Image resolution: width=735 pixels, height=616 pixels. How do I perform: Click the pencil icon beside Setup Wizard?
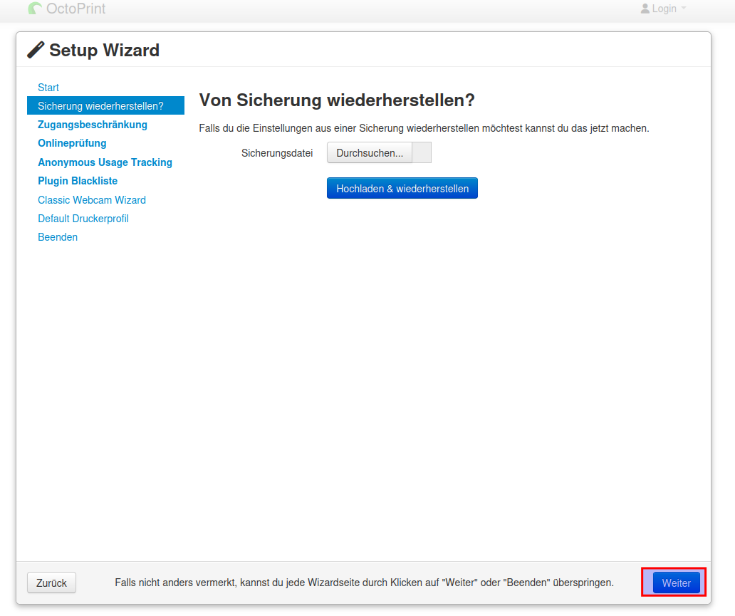tap(36, 50)
